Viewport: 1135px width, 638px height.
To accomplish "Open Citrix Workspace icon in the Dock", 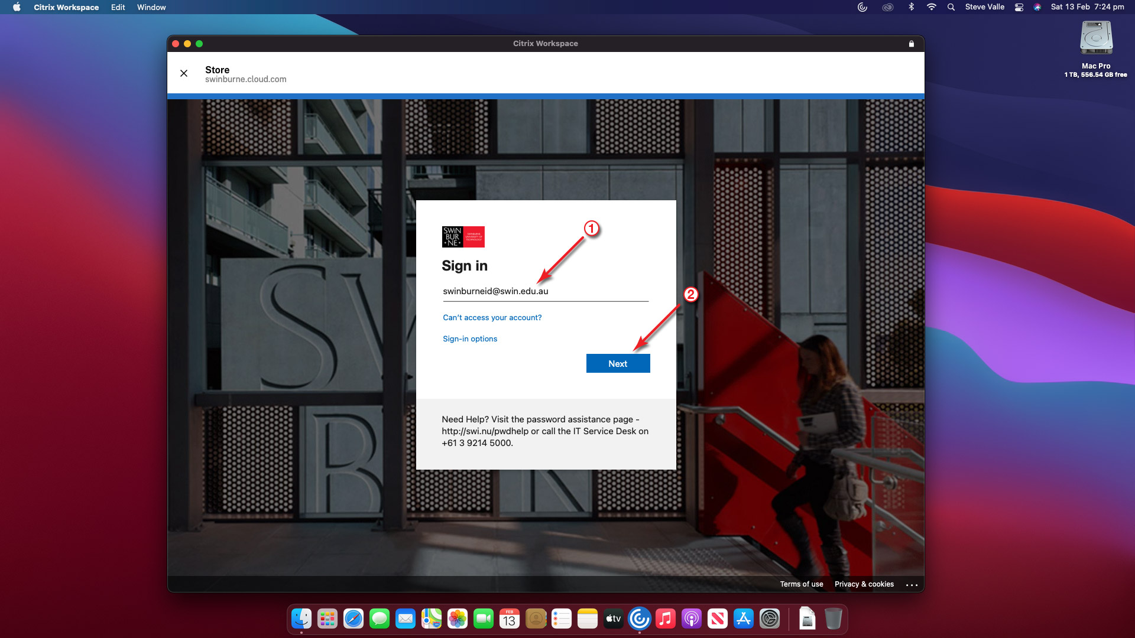I will click(x=639, y=619).
